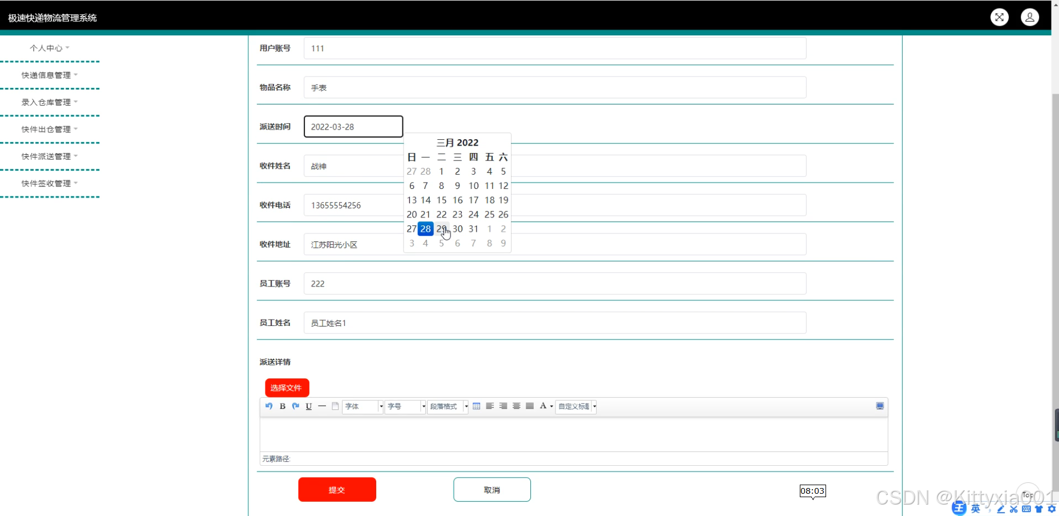Open the 段落格式 paragraph format dropdown
Viewport: 1059px width, 516px height.
[448, 406]
